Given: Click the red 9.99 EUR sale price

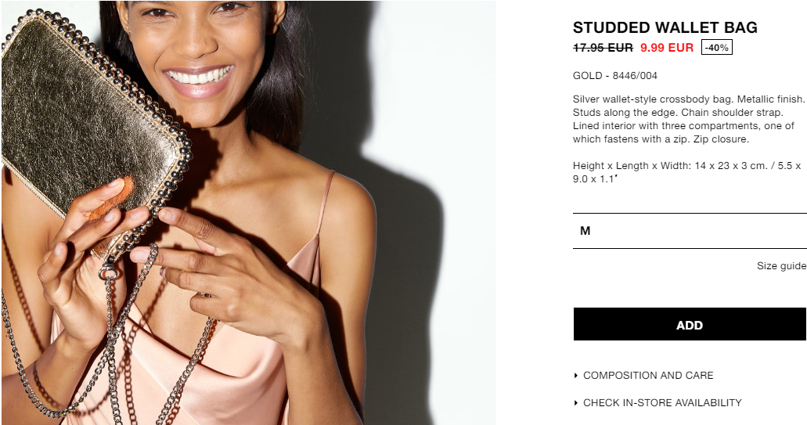Looking at the screenshot, I should [x=666, y=48].
